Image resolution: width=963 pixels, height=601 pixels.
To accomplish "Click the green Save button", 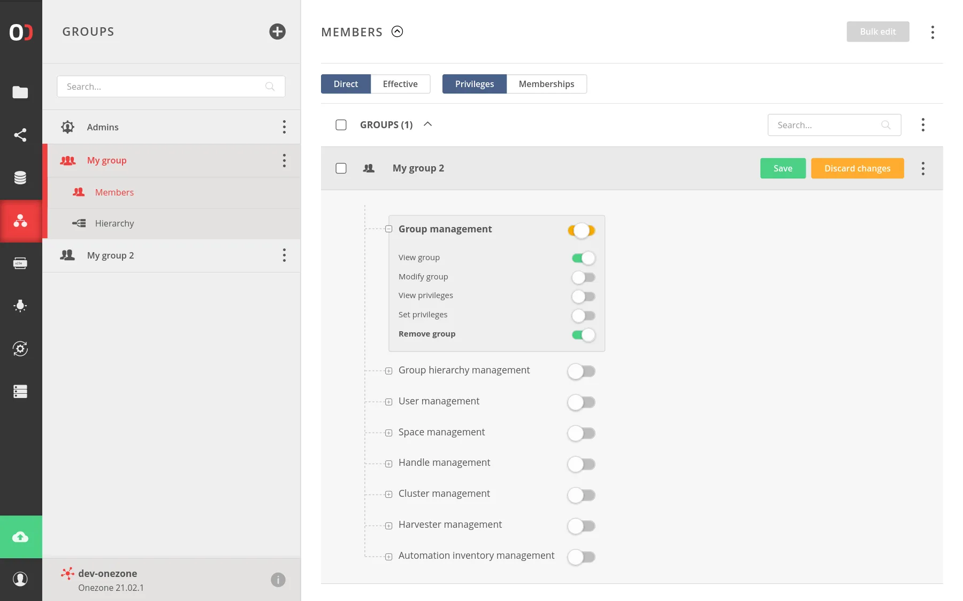I will 783,168.
